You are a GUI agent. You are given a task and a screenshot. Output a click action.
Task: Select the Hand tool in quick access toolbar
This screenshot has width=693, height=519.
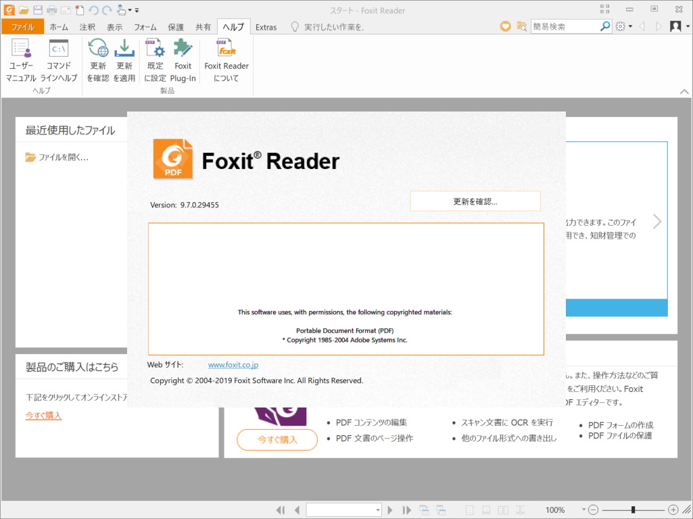120,9
